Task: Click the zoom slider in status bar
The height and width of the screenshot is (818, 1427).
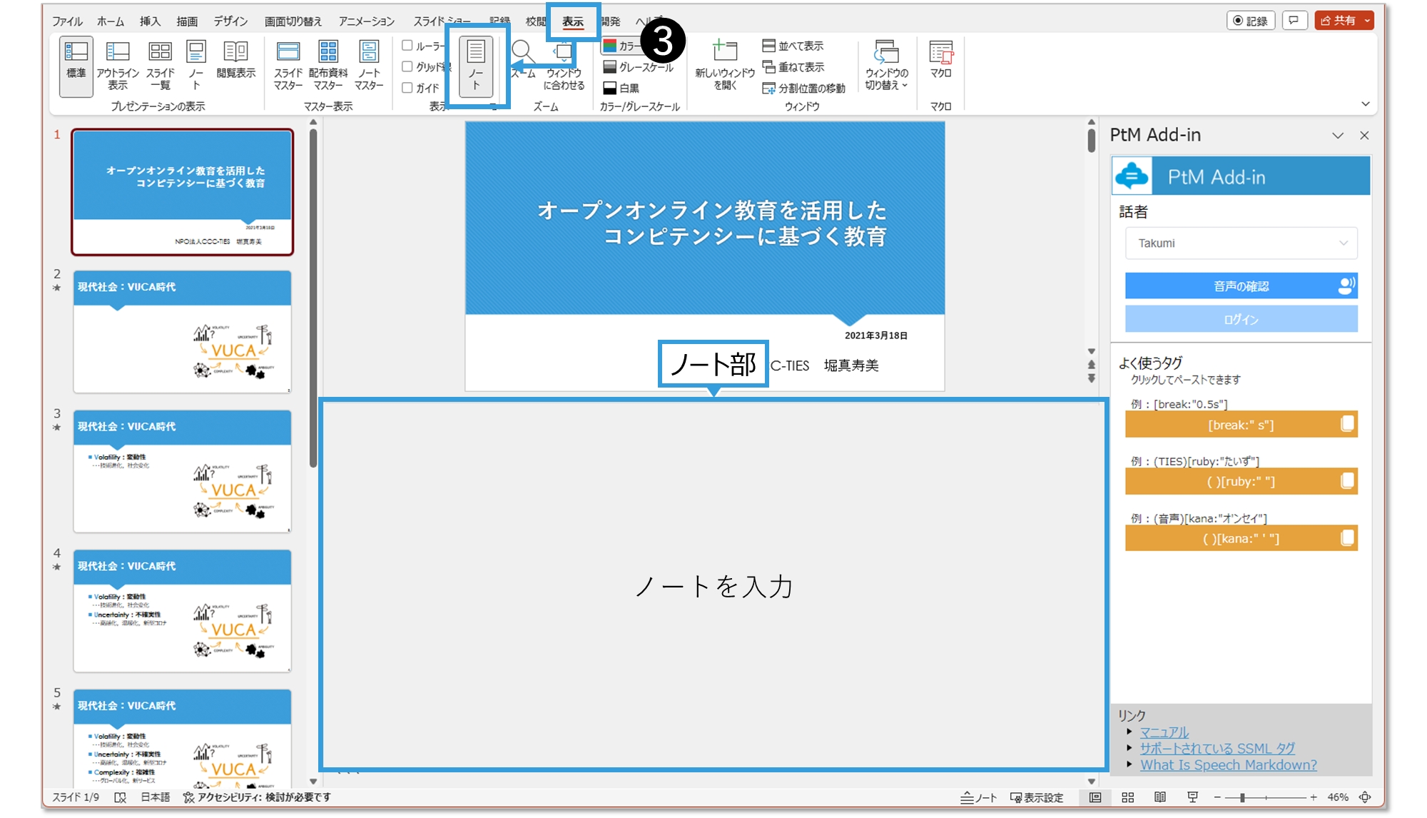Action: click(x=1242, y=797)
